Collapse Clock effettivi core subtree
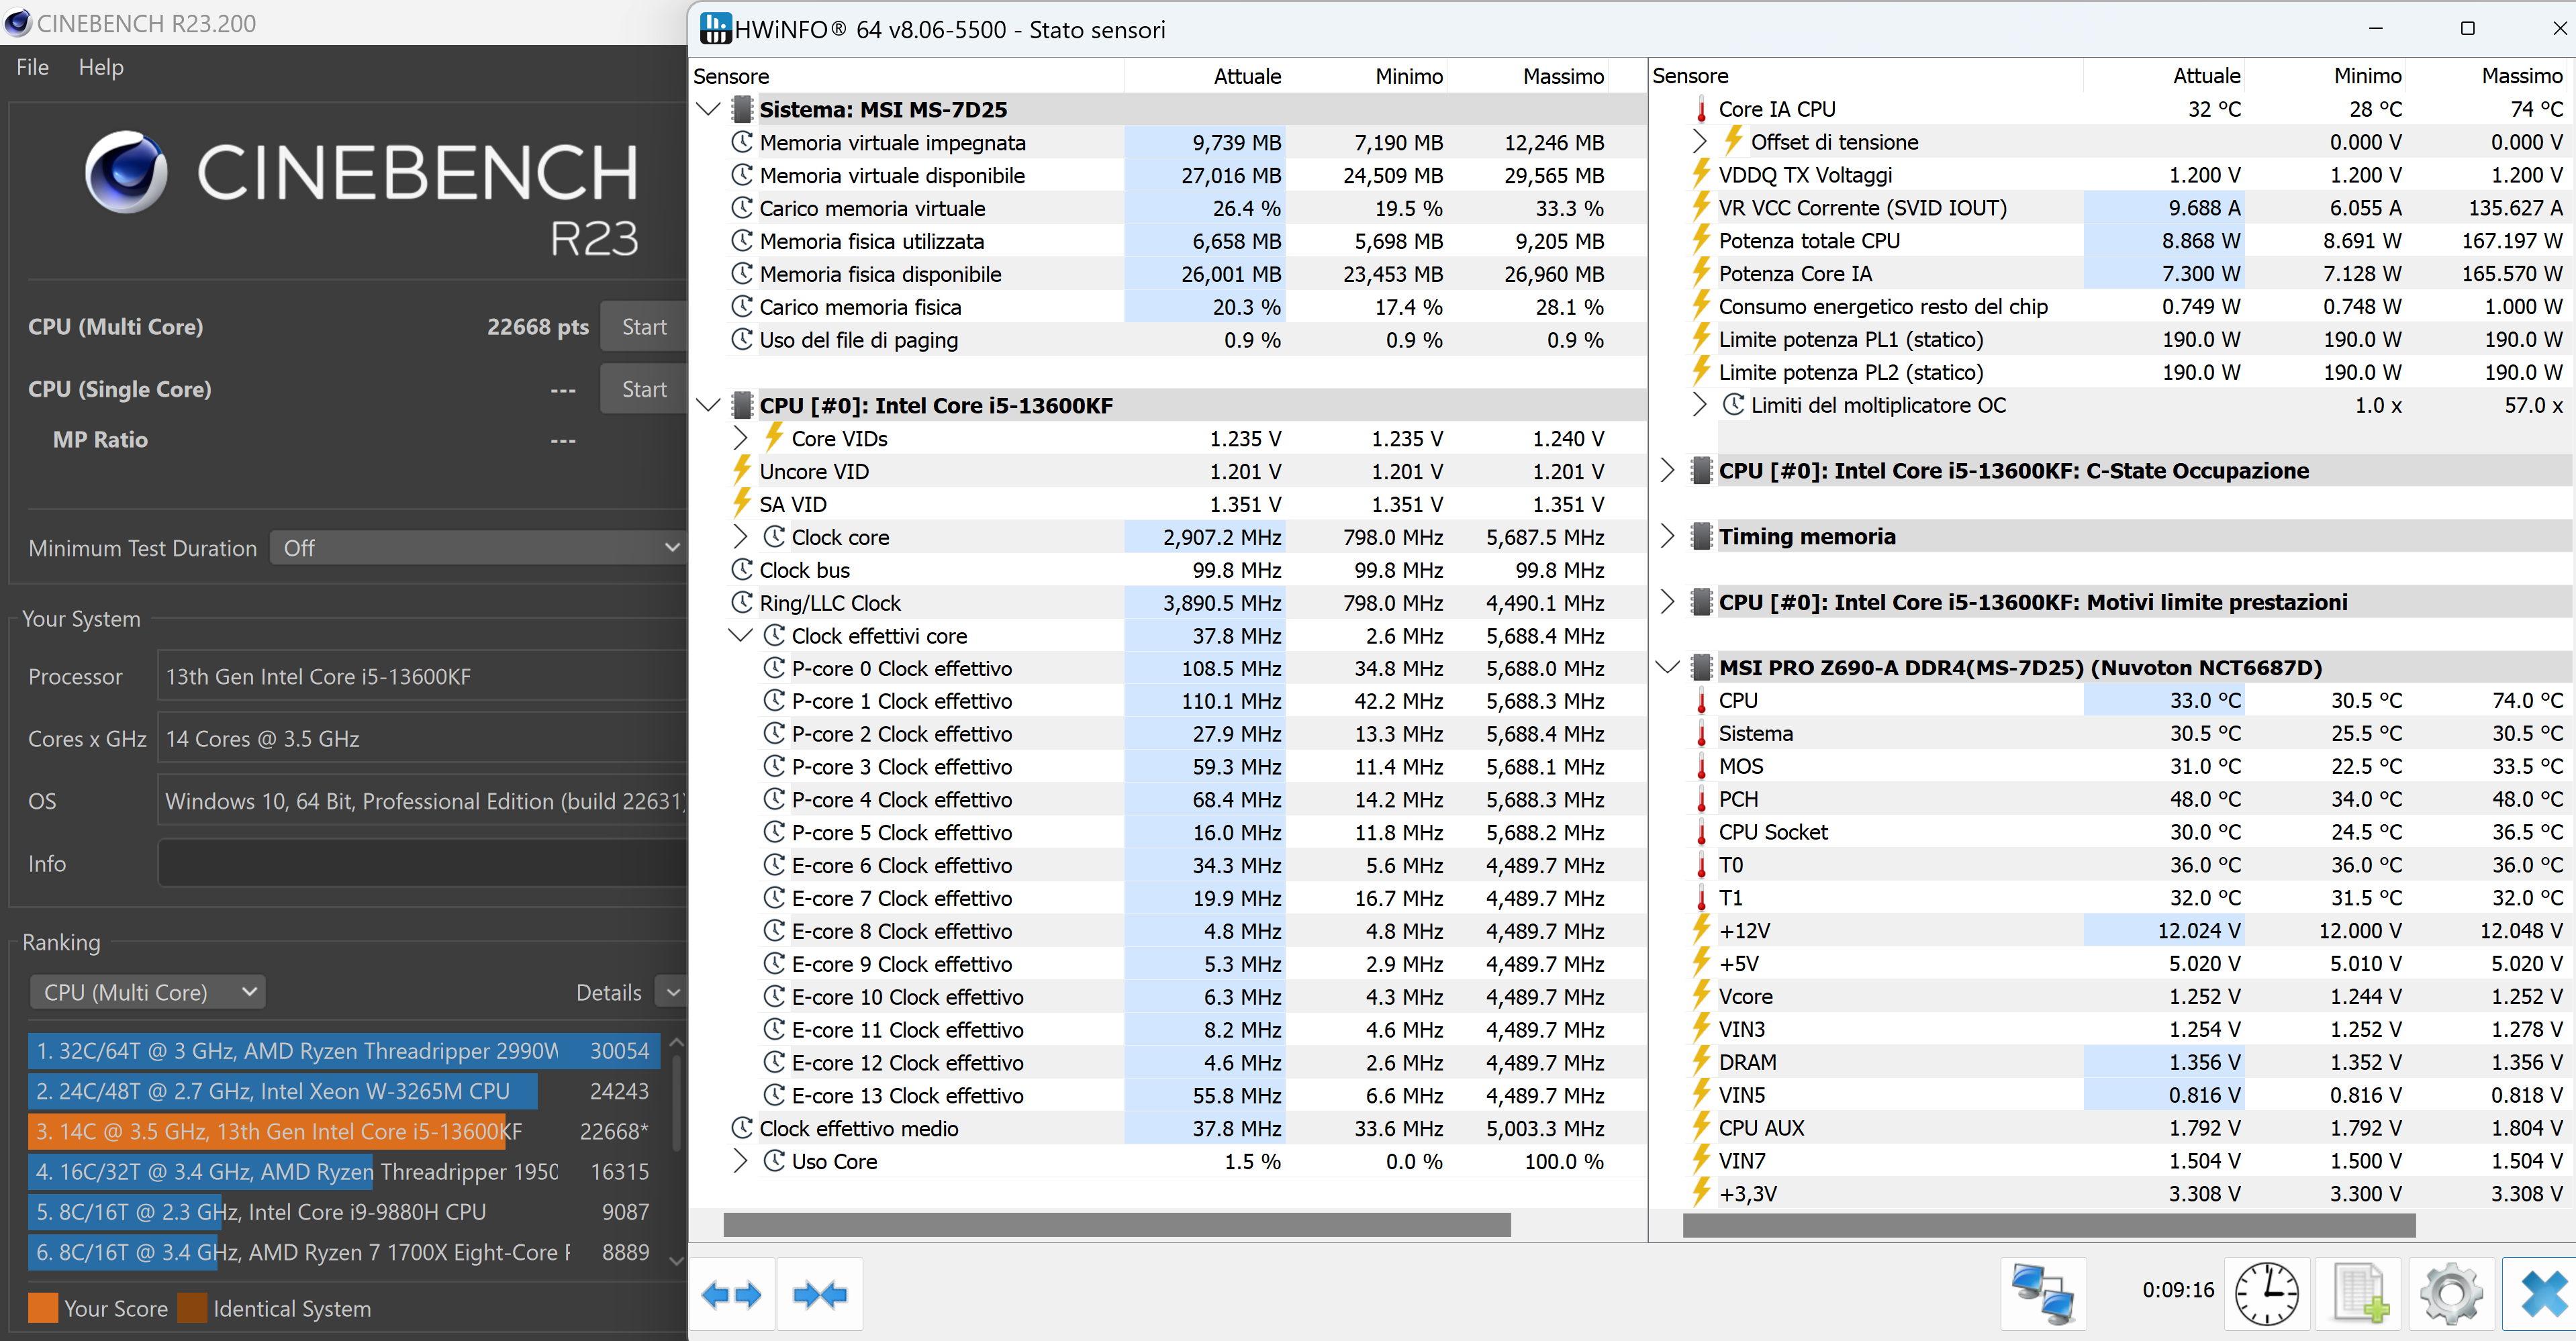This screenshot has height=1341, width=2576. pyautogui.click(x=740, y=635)
